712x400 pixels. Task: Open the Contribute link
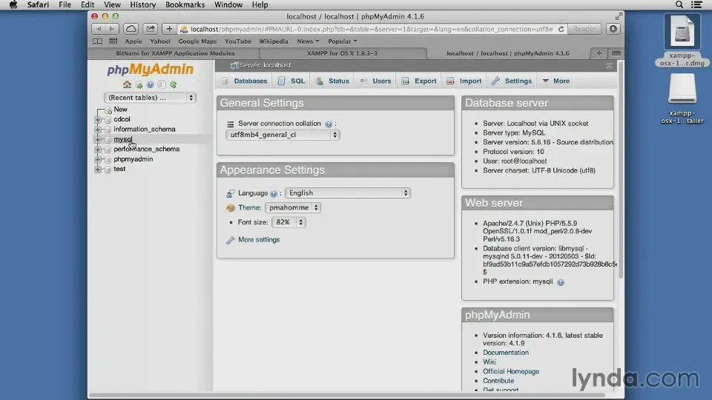coord(498,381)
